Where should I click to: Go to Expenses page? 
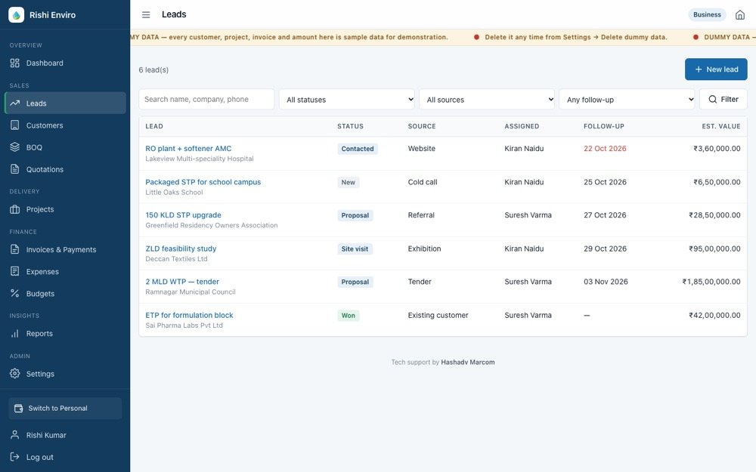(65, 272)
